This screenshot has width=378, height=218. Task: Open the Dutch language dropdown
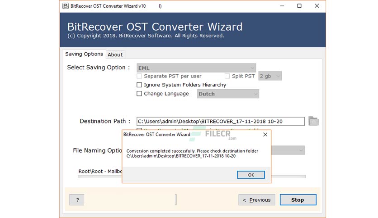pyautogui.click(x=228, y=94)
